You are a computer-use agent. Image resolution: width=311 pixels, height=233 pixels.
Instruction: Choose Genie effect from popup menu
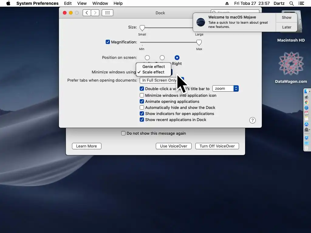(153, 66)
